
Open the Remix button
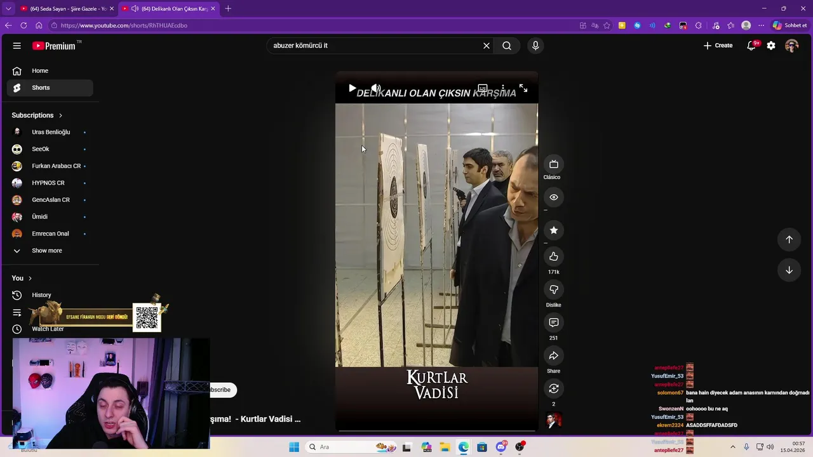point(553,388)
